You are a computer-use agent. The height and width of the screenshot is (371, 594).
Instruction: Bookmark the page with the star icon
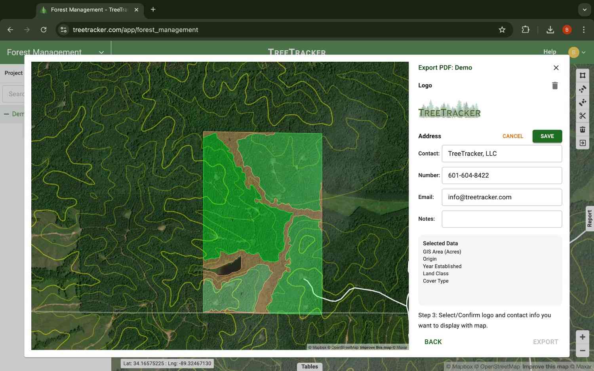point(502,30)
